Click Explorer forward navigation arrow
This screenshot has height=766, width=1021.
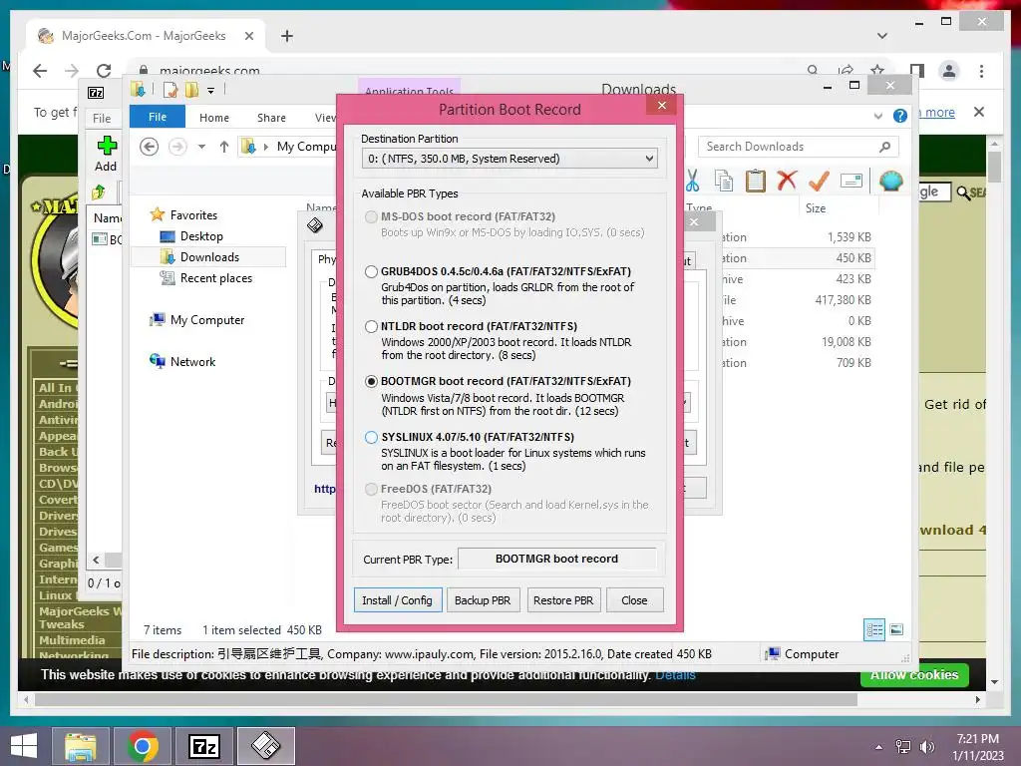pos(177,147)
